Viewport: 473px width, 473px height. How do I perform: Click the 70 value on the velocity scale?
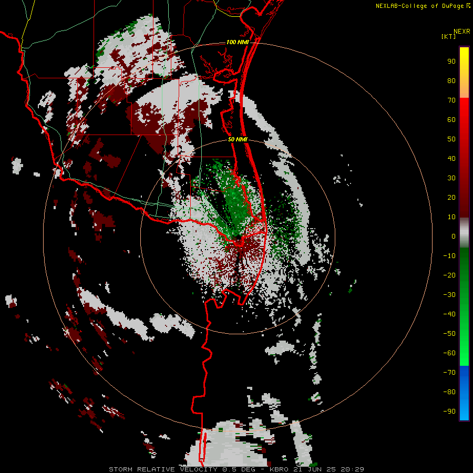(451, 100)
